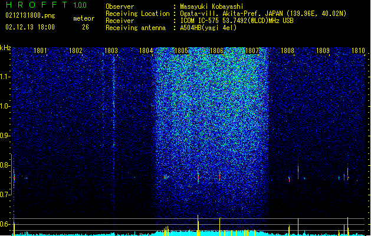This screenshot has height=236, width=371.
Task: Click the meteor count value 26
Action: click(x=86, y=27)
